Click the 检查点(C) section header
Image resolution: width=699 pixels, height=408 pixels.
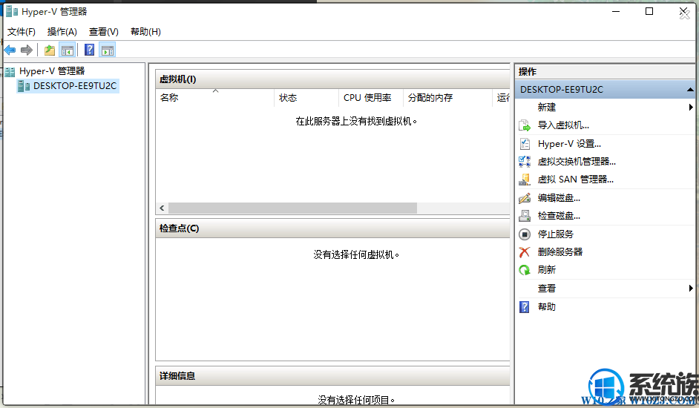(332, 228)
